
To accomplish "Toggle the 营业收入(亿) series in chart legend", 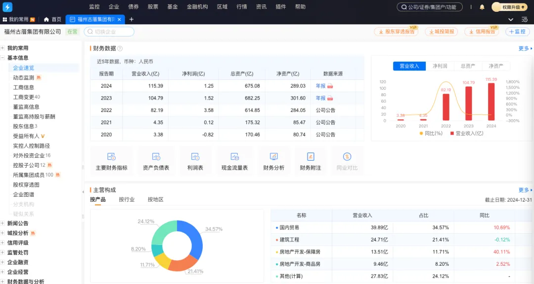I will 466,133.
